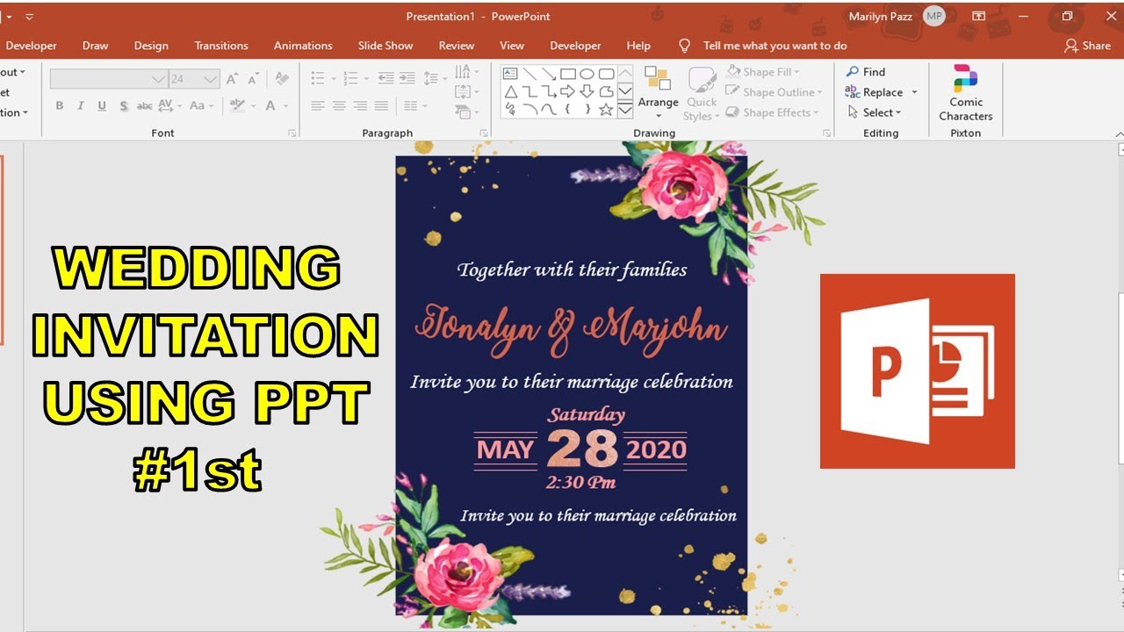The width and height of the screenshot is (1124, 632).
Task: Increase the list indent level
Action: 407,78
